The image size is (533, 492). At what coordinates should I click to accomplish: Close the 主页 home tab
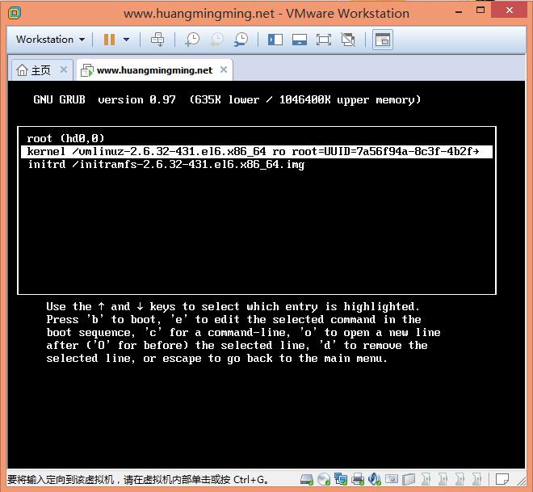pyautogui.click(x=64, y=69)
